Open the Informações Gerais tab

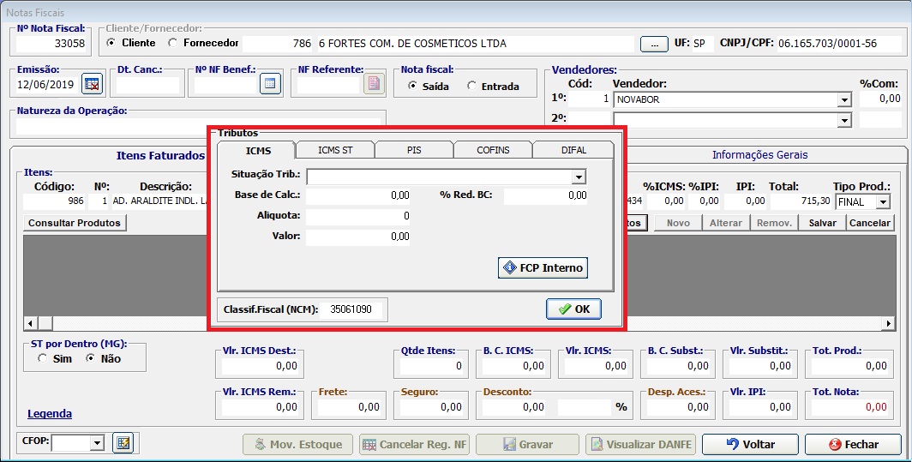click(759, 155)
